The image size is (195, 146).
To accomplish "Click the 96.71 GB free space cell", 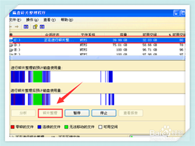I will (149, 50).
